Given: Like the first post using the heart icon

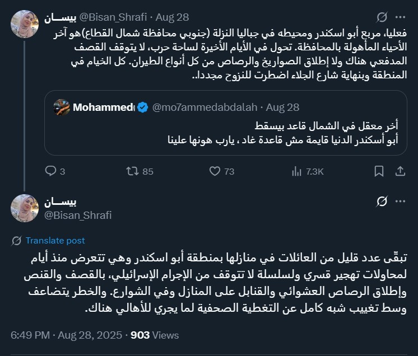Looking at the screenshot, I should coord(213,171).
